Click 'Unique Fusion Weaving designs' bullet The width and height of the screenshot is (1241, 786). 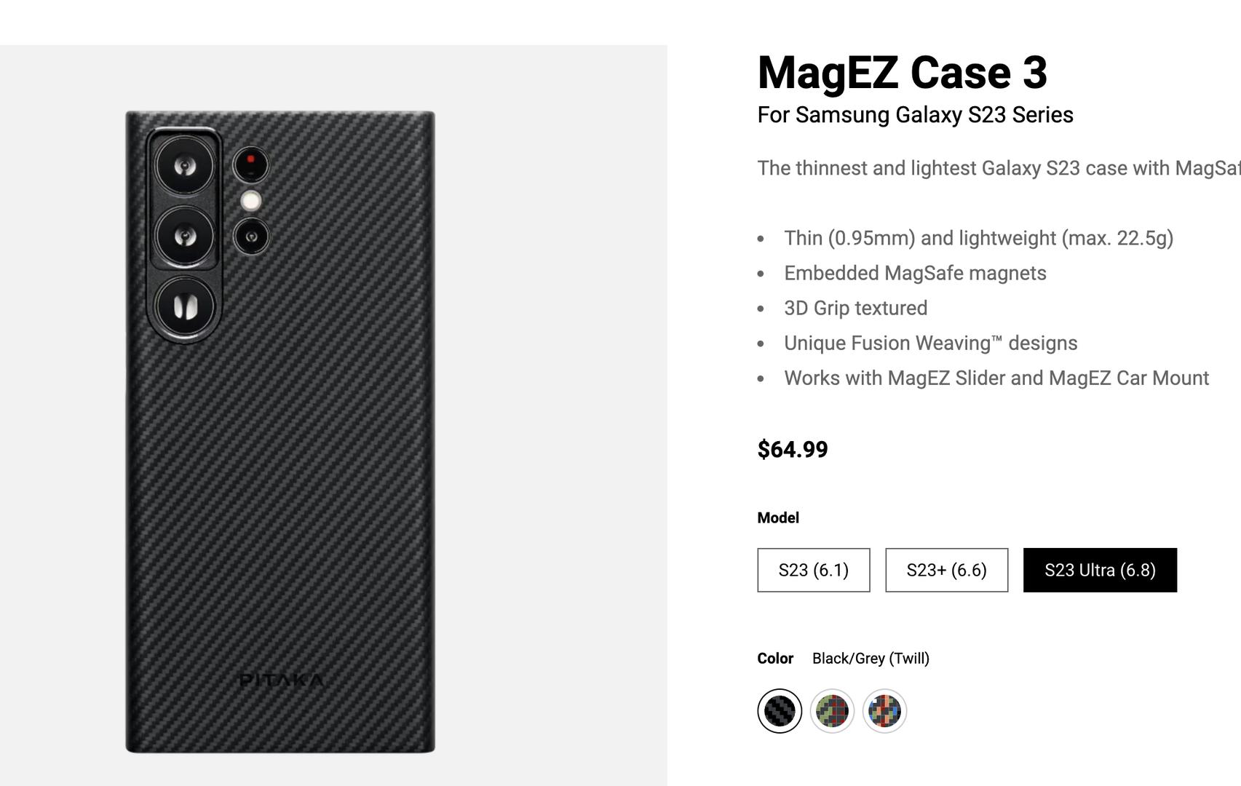pos(930,343)
